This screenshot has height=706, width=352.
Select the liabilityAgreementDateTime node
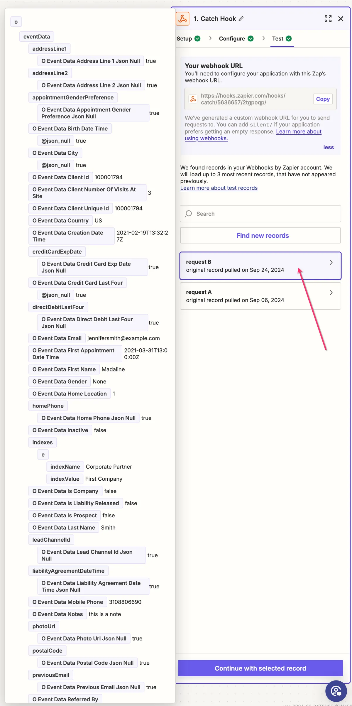tap(68, 571)
